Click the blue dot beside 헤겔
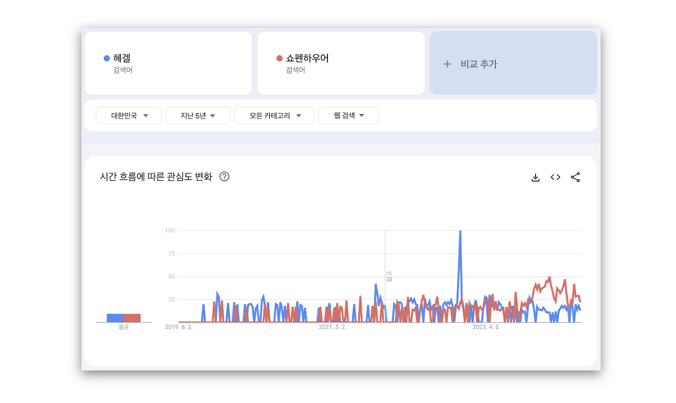 [107, 58]
